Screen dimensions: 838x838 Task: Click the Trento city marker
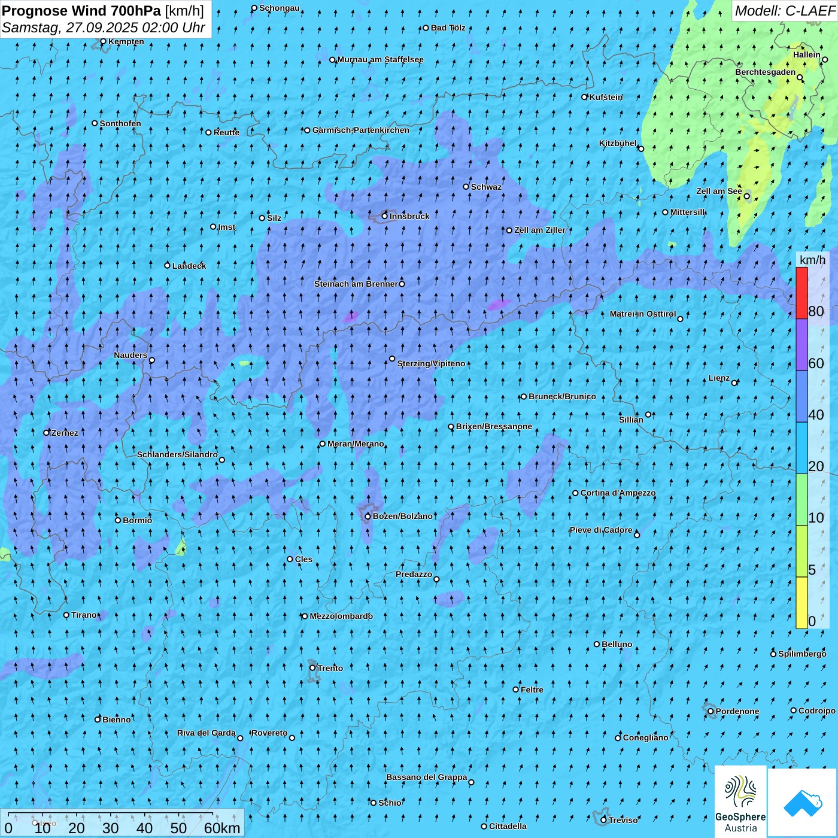(x=312, y=668)
